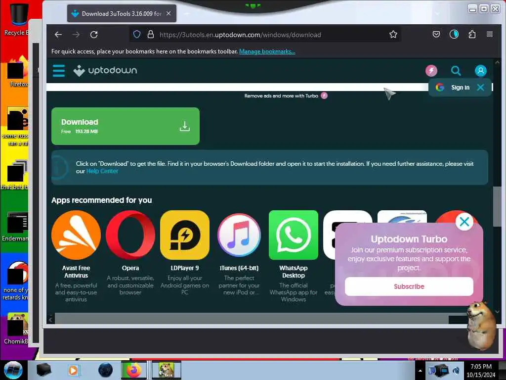The width and height of the screenshot is (506, 380).
Task: Open the Avast Free Antivirus app icon
Action: point(76,235)
